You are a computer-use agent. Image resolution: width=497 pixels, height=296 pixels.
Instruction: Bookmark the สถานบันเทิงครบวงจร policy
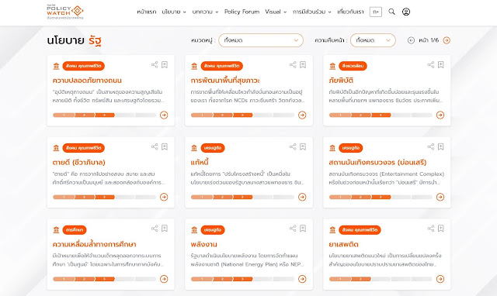tap(441, 146)
